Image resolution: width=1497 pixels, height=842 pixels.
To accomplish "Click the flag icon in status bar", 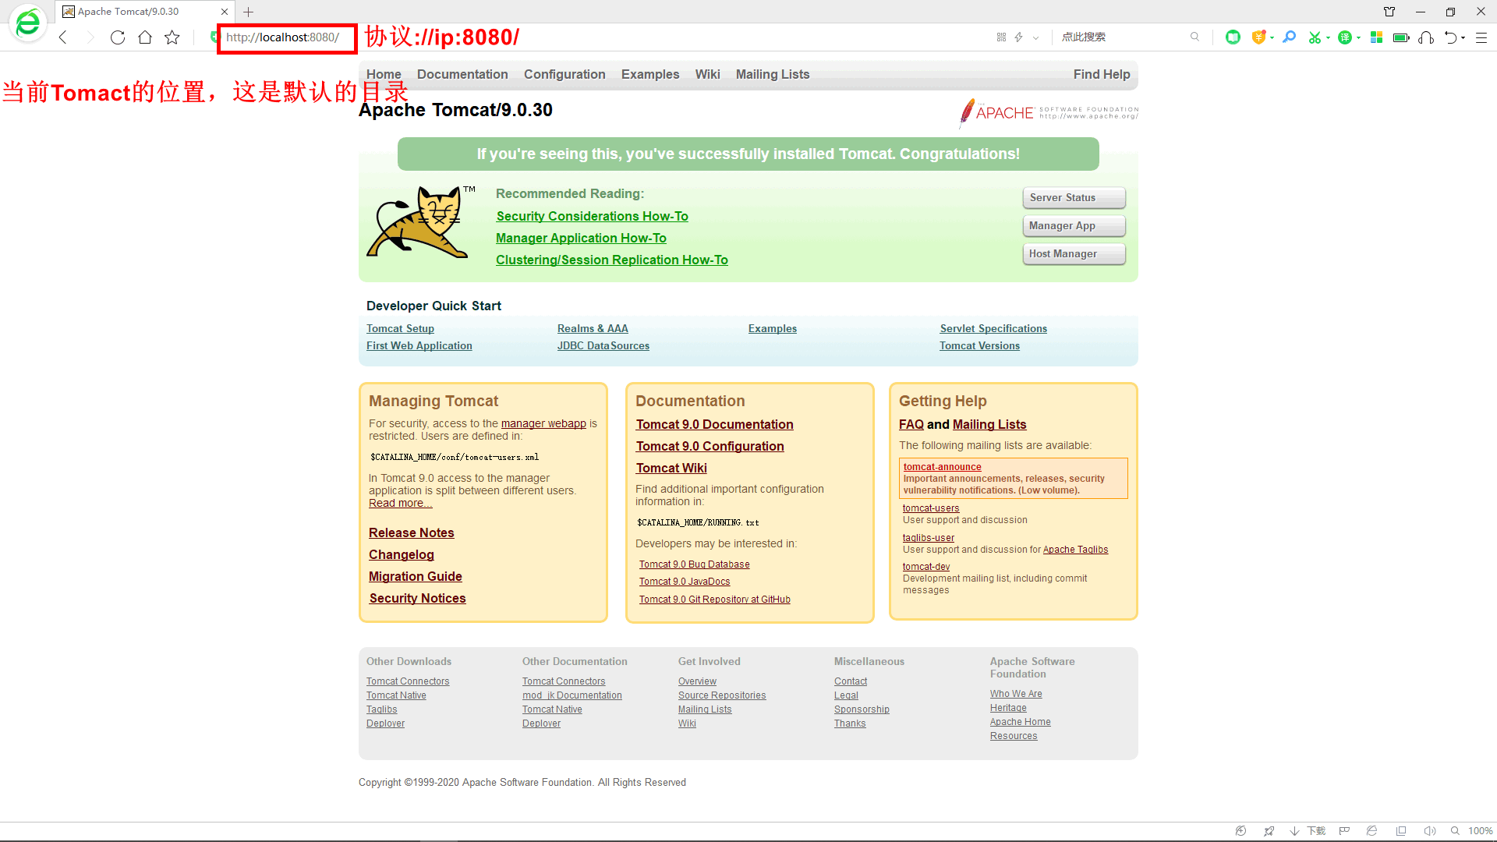I will pyautogui.click(x=1344, y=831).
